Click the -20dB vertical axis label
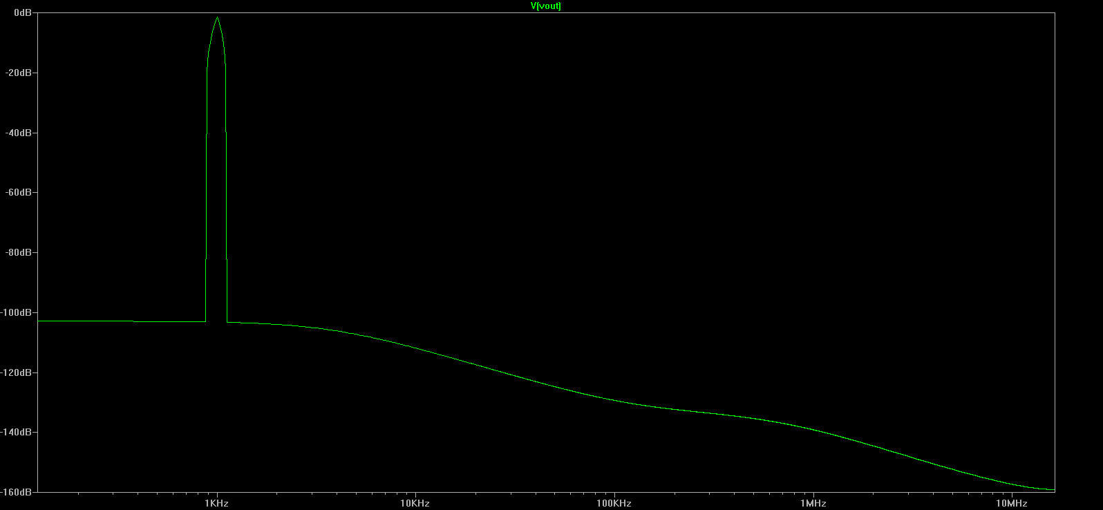The width and height of the screenshot is (1103, 510). [19, 73]
